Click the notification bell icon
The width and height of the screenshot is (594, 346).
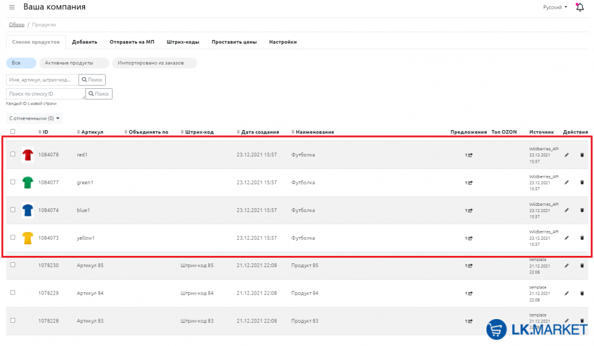[579, 8]
